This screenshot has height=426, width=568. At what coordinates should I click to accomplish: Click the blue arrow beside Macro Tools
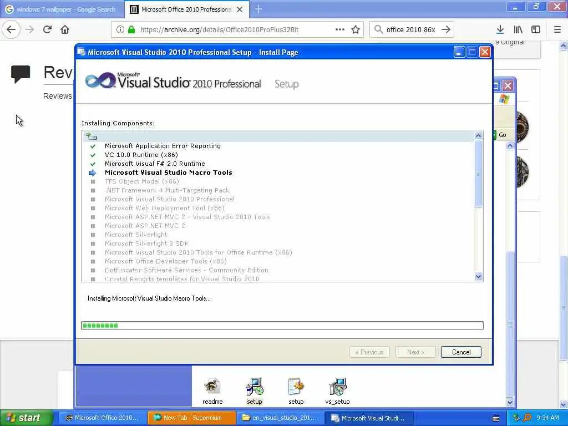point(93,173)
